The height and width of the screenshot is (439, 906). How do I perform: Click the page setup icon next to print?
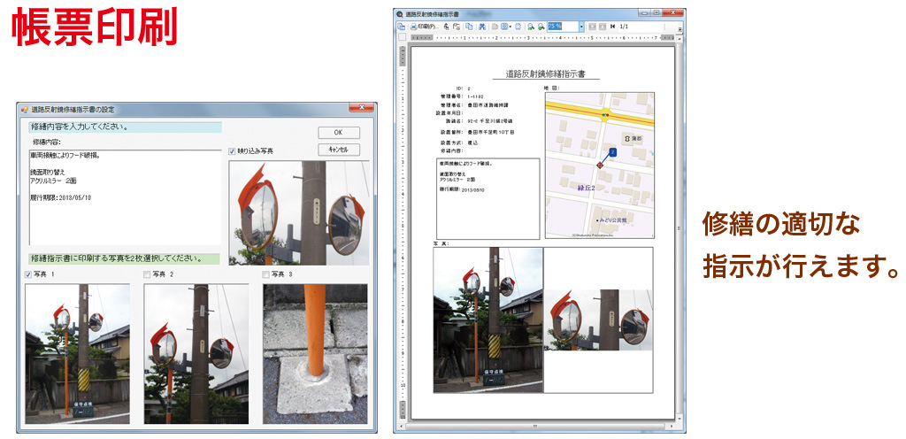[446, 27]
